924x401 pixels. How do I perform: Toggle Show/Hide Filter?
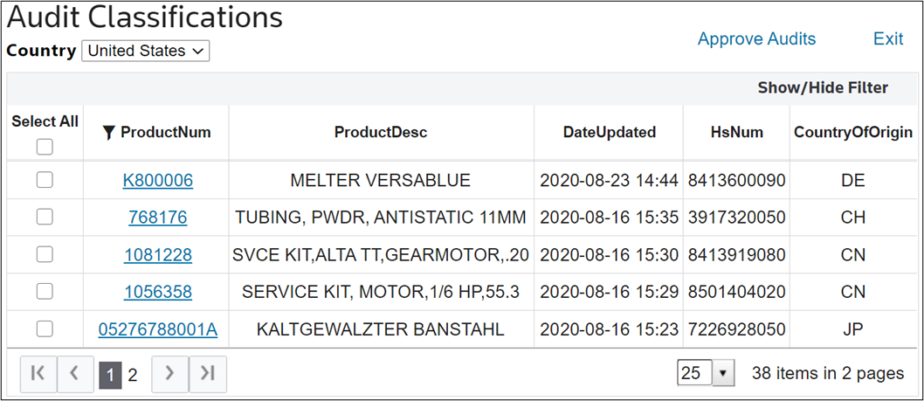pyautogui.click(x=823, y=88)
